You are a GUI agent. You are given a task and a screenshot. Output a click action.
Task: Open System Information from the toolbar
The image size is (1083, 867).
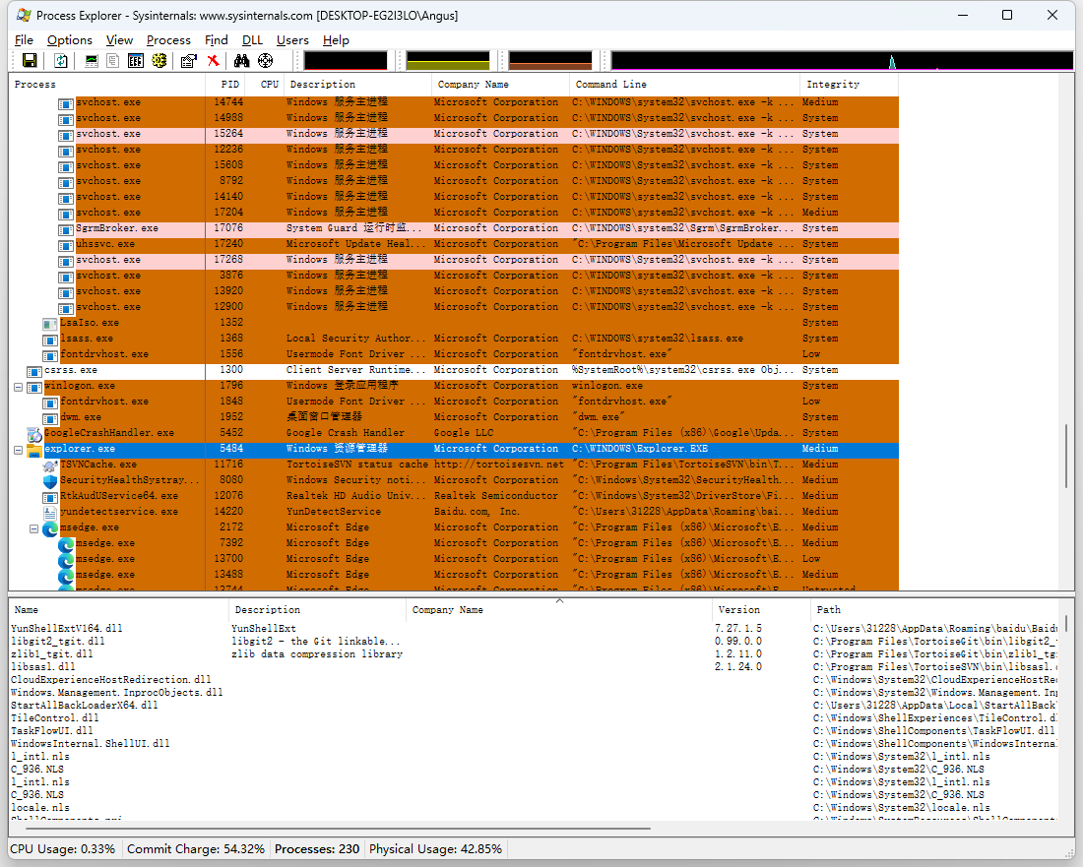(92, 61)
